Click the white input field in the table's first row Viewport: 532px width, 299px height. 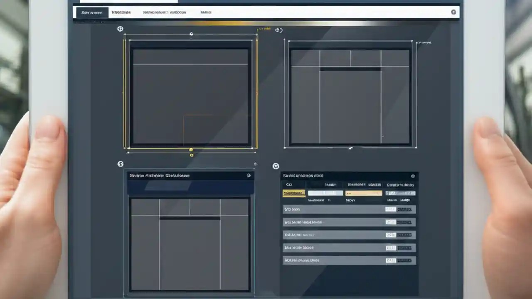click(x=325, y=193)
